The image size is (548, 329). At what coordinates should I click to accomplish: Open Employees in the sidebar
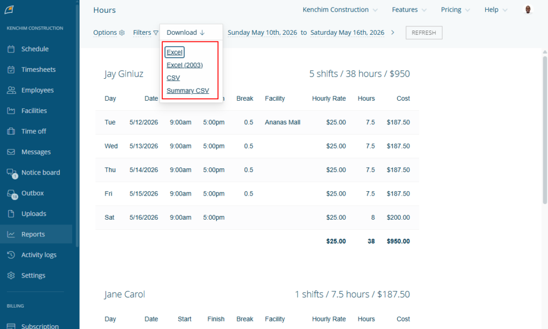tap(37, 91)
